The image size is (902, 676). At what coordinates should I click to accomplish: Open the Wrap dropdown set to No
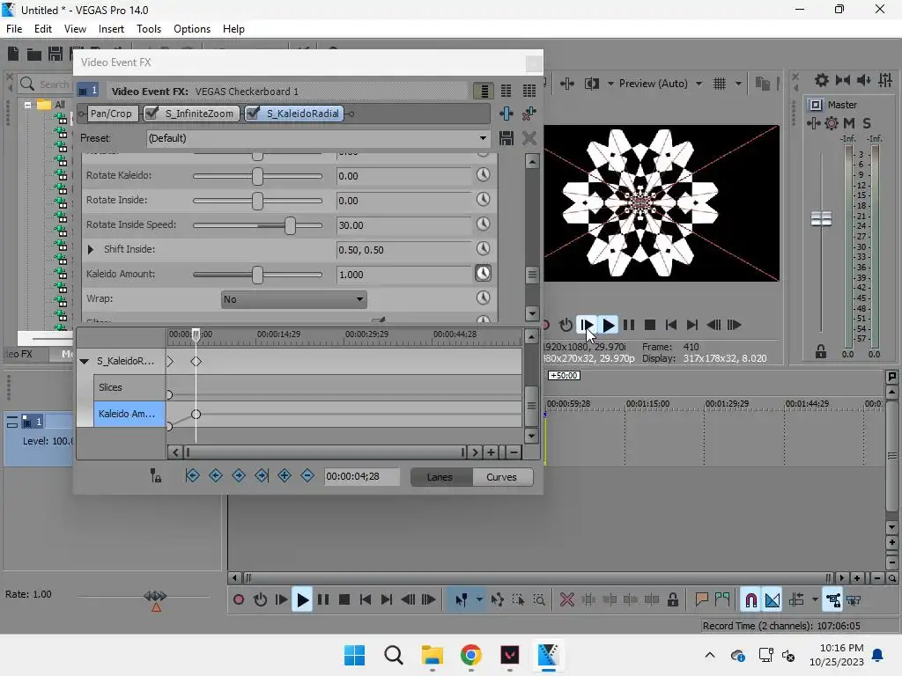click(293, 299)
